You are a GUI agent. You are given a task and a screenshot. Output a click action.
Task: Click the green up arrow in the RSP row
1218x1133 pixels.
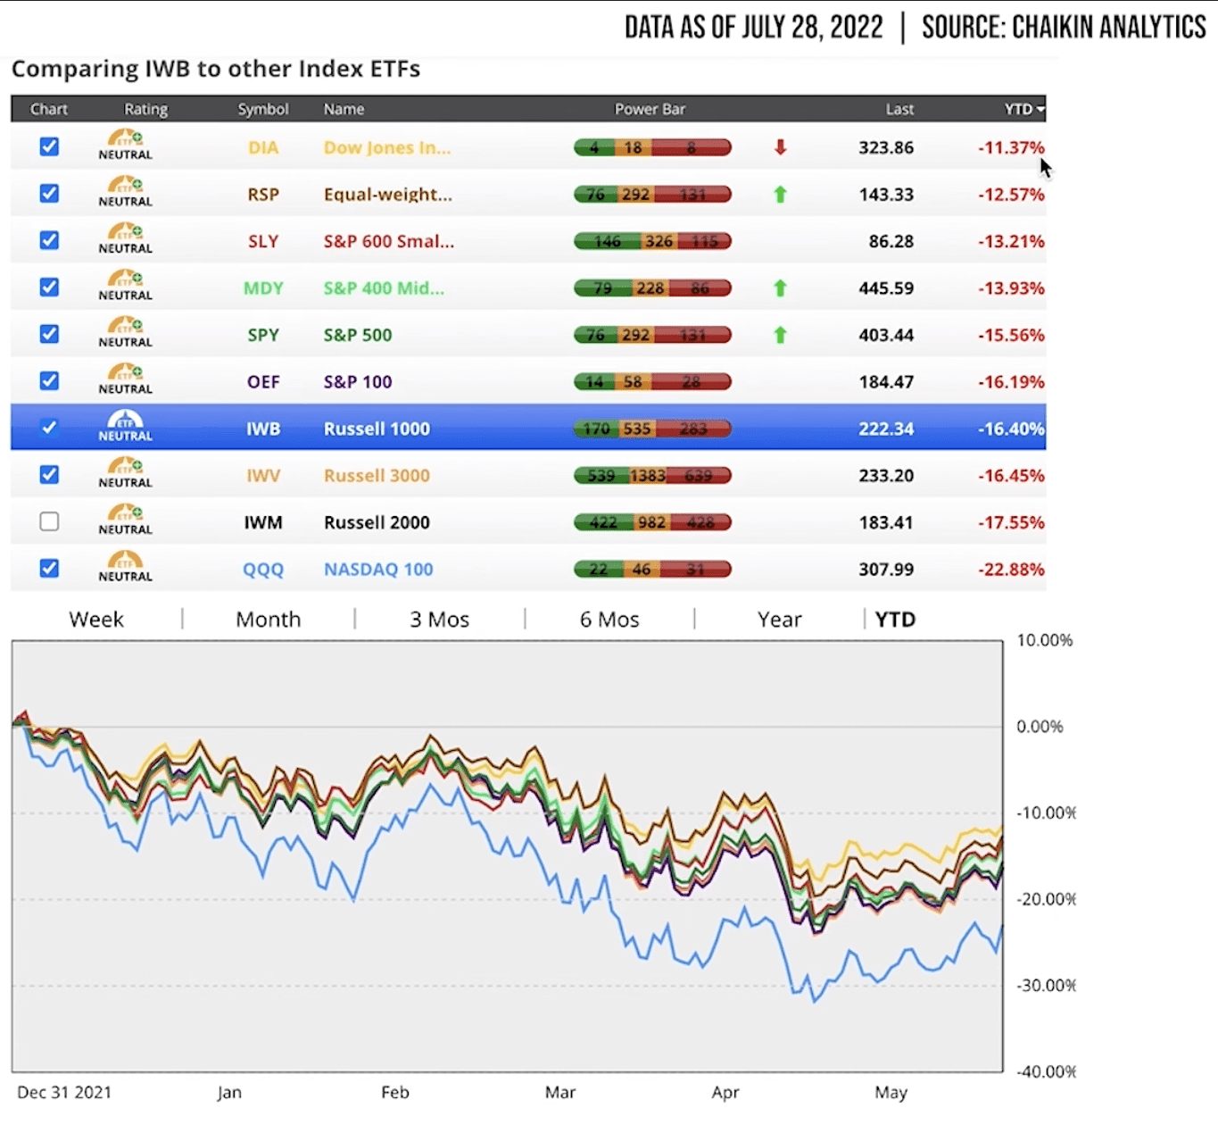pos(781,194)
